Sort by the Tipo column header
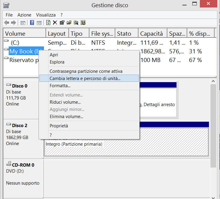220x199 pixels. [x=79, y=34]
